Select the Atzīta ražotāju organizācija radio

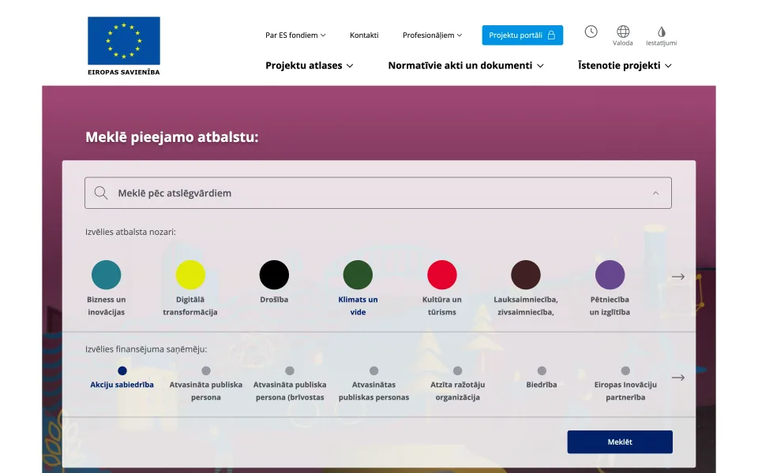tap(457, 371)
